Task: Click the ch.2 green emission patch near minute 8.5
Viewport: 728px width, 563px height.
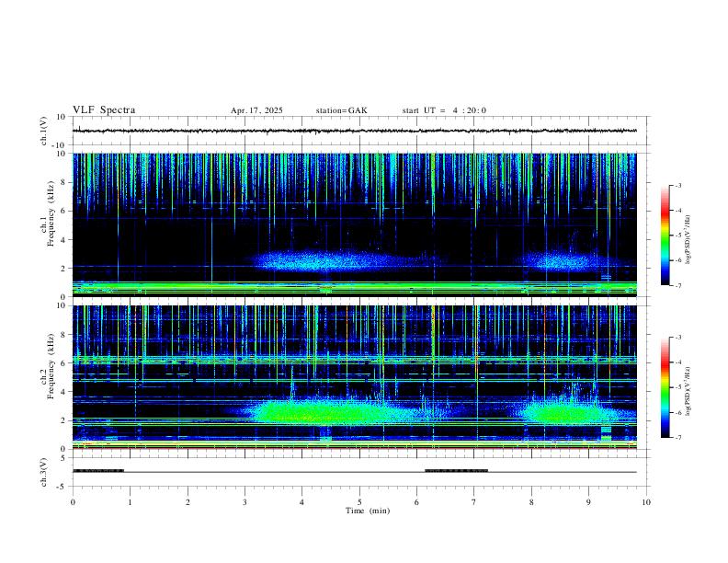Action: pos(564,412)
